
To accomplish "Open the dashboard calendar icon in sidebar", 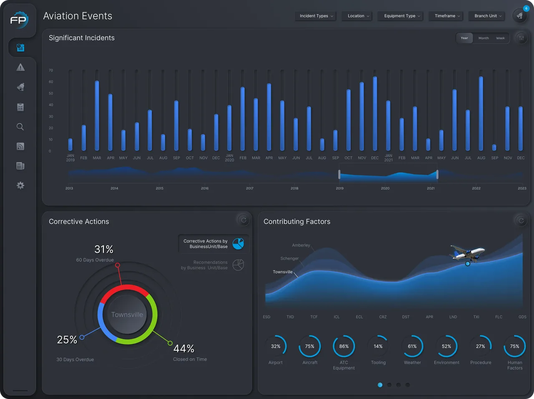I will click(20, 48).
